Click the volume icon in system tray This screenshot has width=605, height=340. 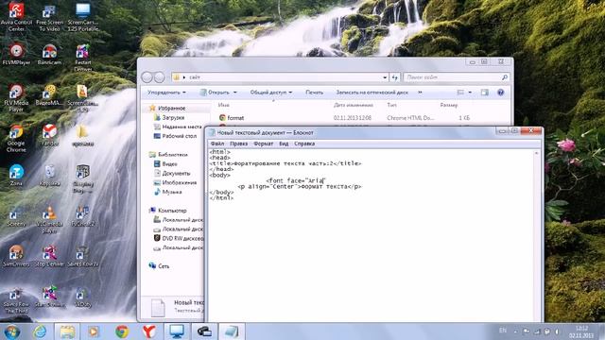pyautogui.click(x=557, y=331)
